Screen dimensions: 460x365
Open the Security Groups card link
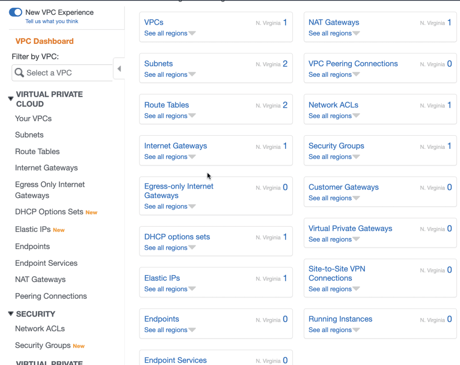click(x=336, y=146)
